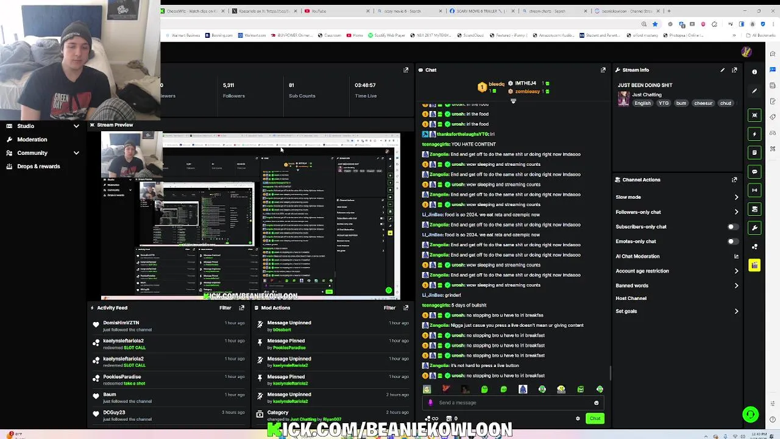Toggle Emotes-only chat switch
This screenshot has height=439, width=780.
[x=734, y=241]
